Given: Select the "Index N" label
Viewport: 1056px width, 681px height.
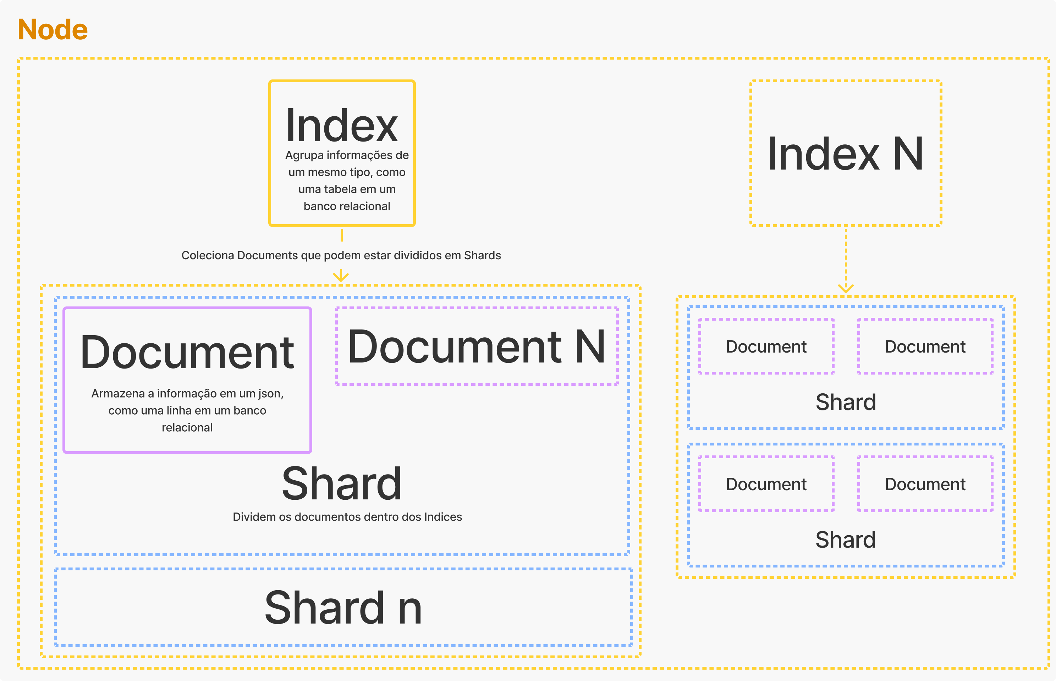Looking at the screenshot, I should coord(846,154).
